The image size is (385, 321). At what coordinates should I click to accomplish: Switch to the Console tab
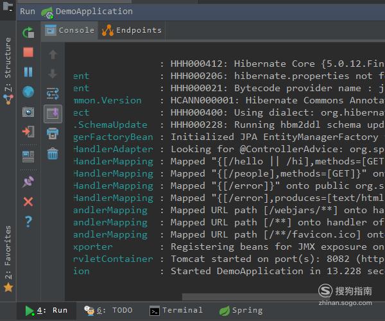[70, 30]
